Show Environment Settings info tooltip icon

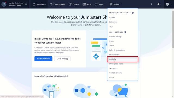click(133, 13)
